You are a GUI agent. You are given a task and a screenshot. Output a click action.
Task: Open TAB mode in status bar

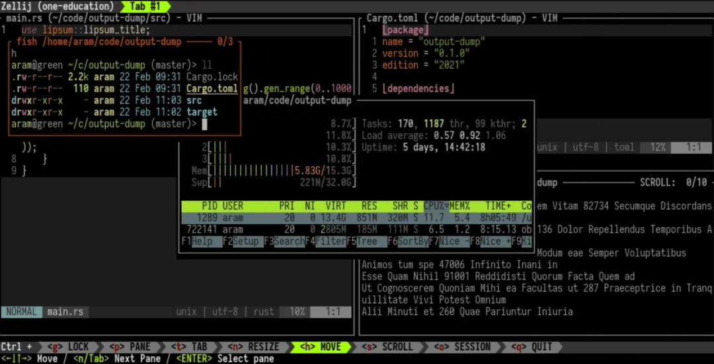(x=190, y=348)
